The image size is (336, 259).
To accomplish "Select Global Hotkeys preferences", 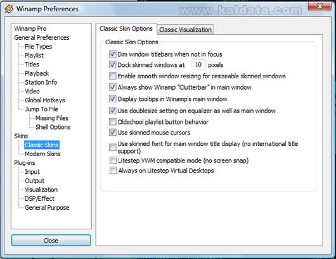I will pos(45,100).
